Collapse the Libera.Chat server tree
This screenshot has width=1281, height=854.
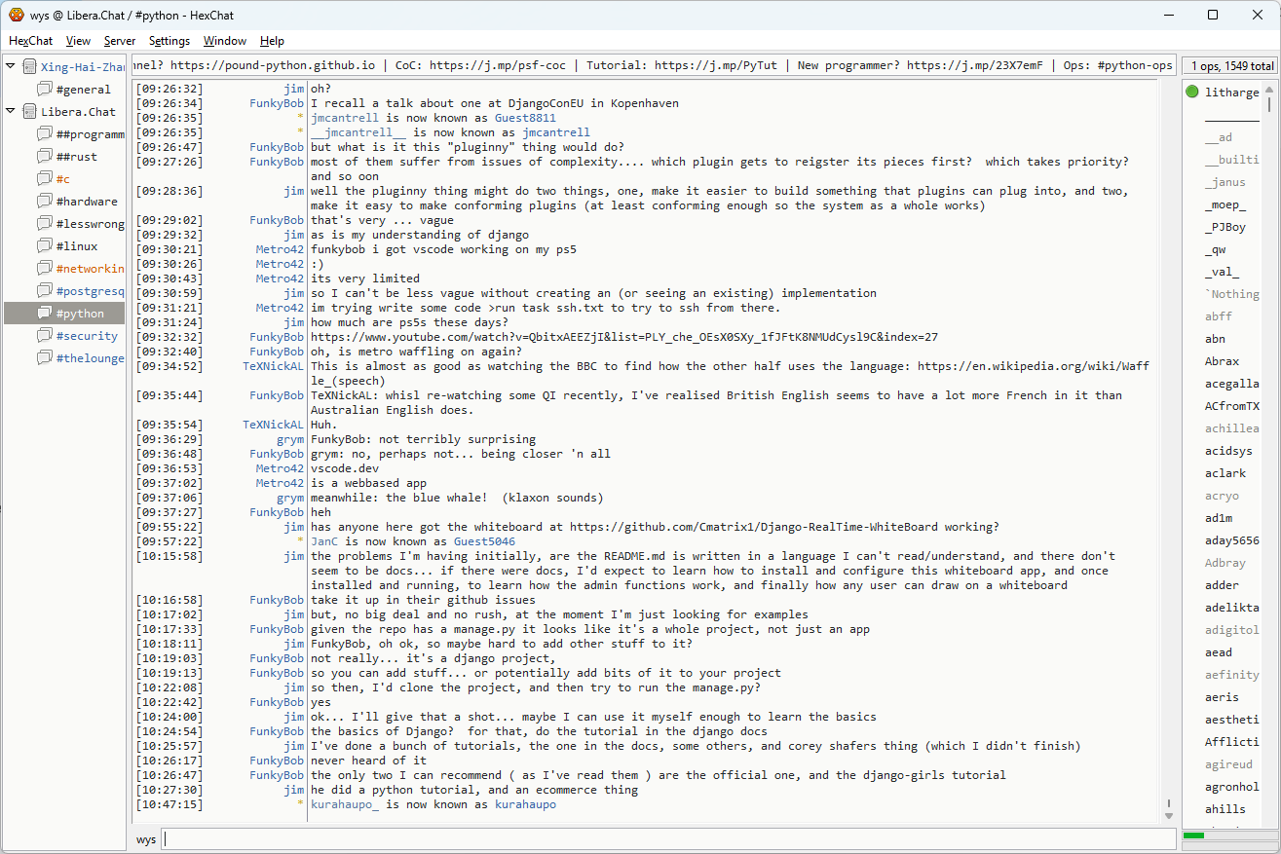[x=11, y=112]
